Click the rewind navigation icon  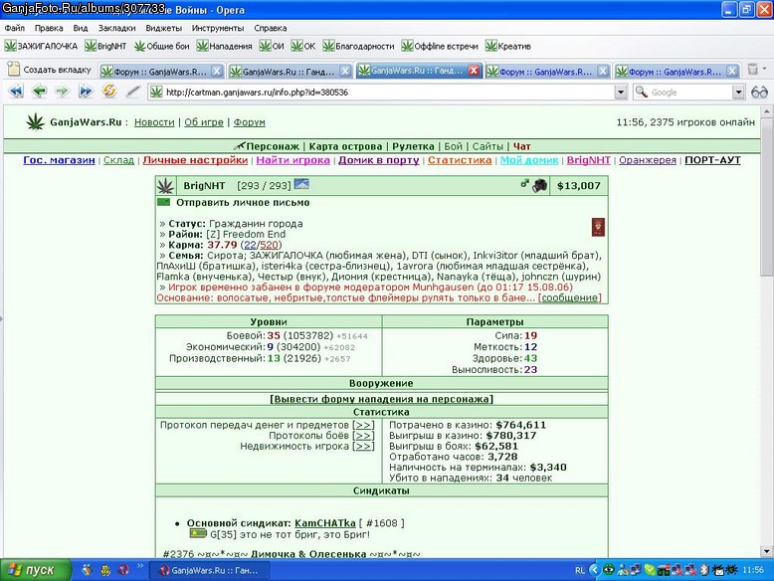point(16,92)
